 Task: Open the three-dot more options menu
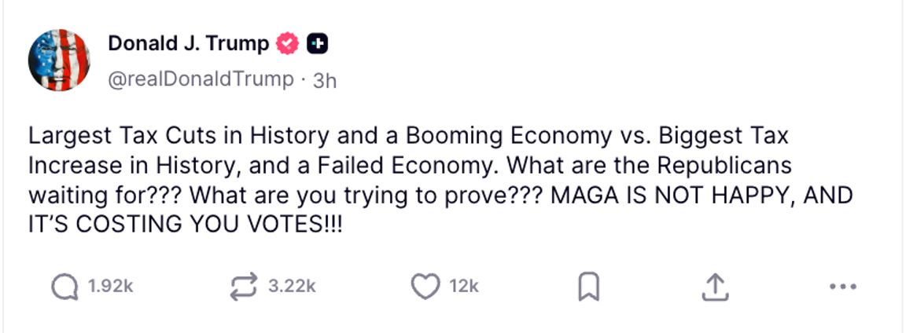(x=842, y=287)
